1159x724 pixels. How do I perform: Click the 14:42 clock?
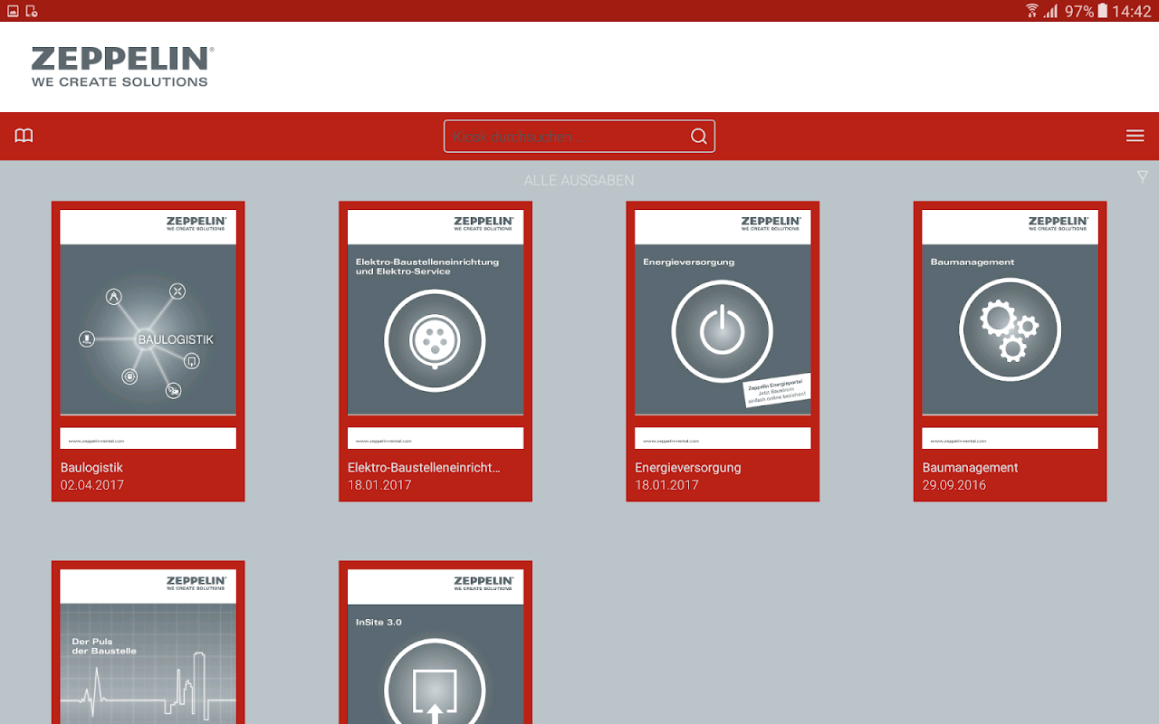1132,11
